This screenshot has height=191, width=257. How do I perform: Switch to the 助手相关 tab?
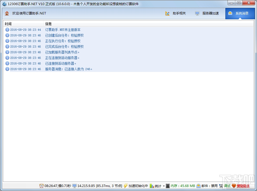[179, 13]
